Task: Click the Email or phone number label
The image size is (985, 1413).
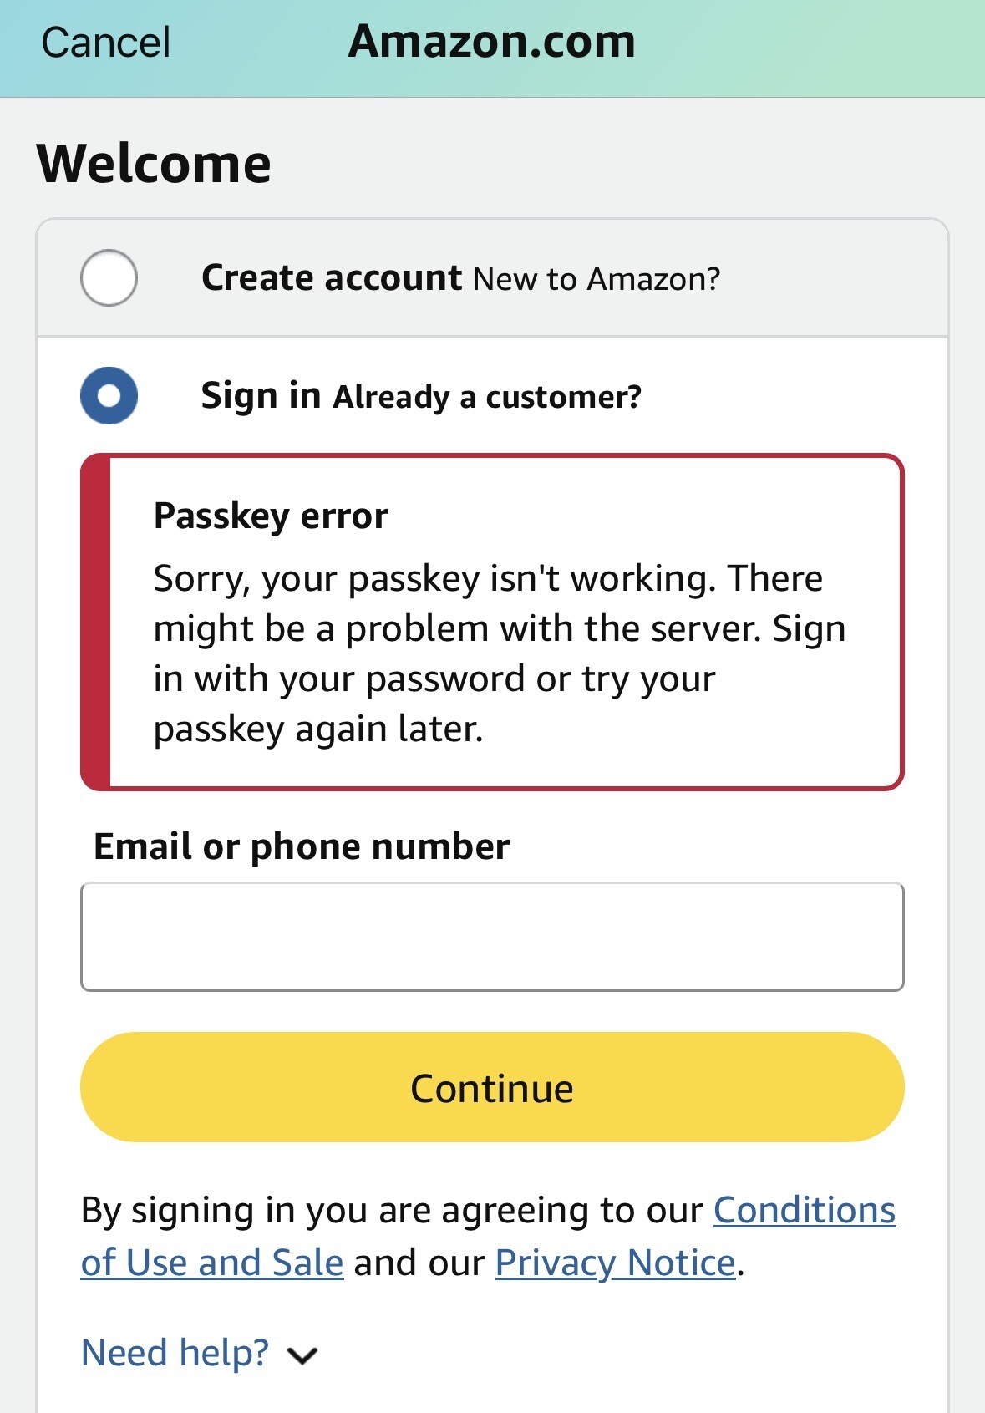Action: 302,846
